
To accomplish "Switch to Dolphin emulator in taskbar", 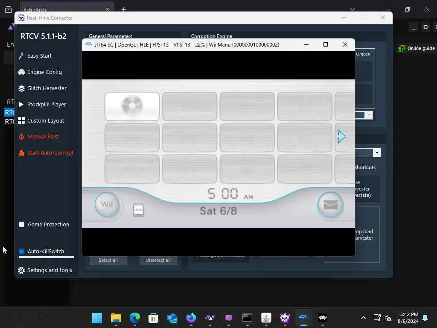I will click(303, 318).
